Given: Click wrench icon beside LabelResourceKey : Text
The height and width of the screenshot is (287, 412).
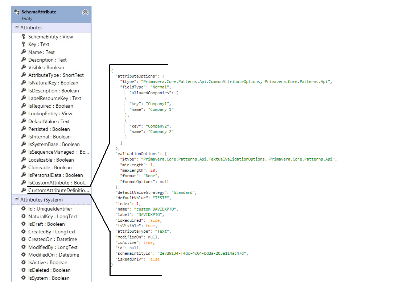Looking at the screenshot, I should coord(23,98).
